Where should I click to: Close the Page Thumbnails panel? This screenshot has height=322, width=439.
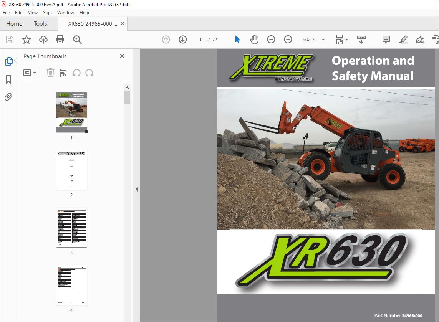pos(122,56)
